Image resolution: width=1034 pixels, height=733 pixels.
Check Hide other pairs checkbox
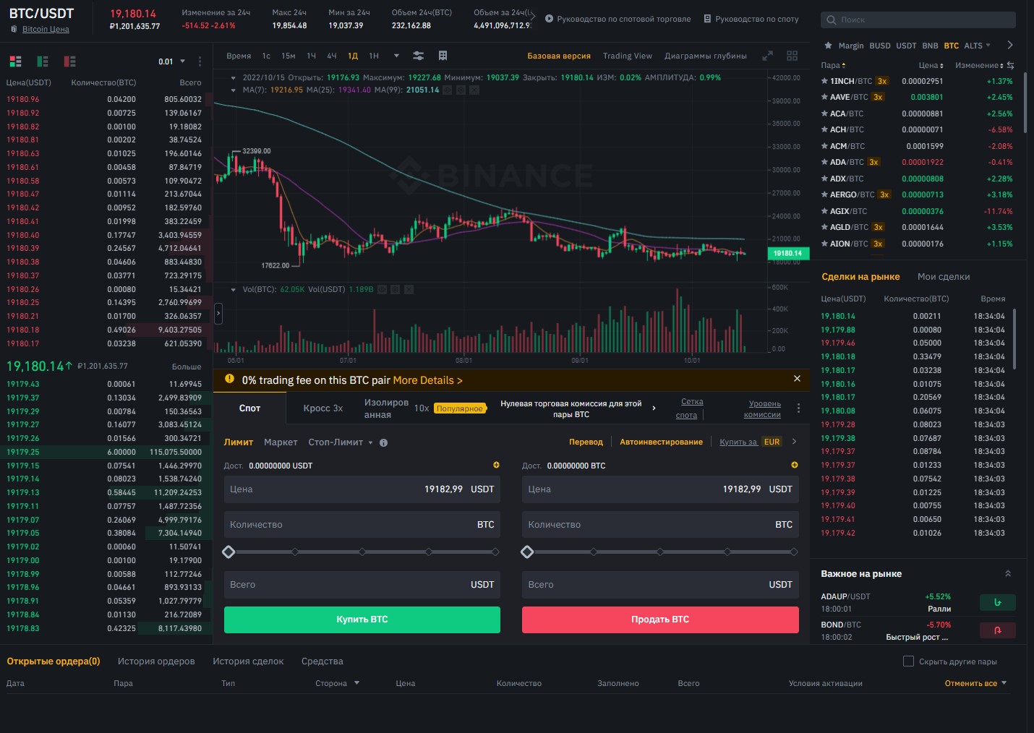click(x=909, y=661)
